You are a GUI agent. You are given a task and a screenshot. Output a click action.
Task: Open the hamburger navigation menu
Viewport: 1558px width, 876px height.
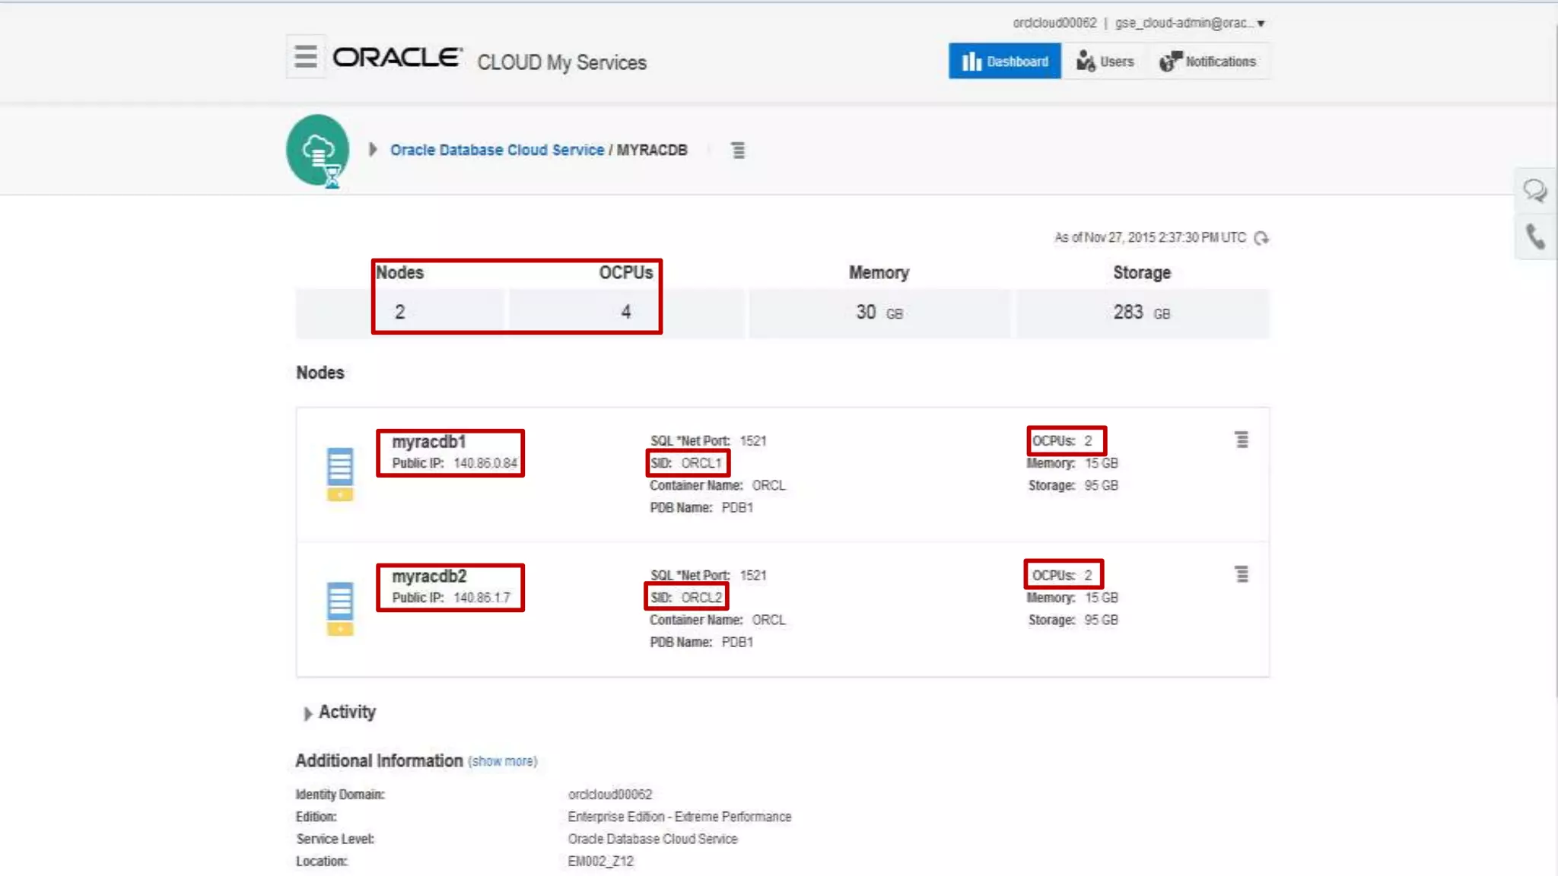(x=306, y=56)
